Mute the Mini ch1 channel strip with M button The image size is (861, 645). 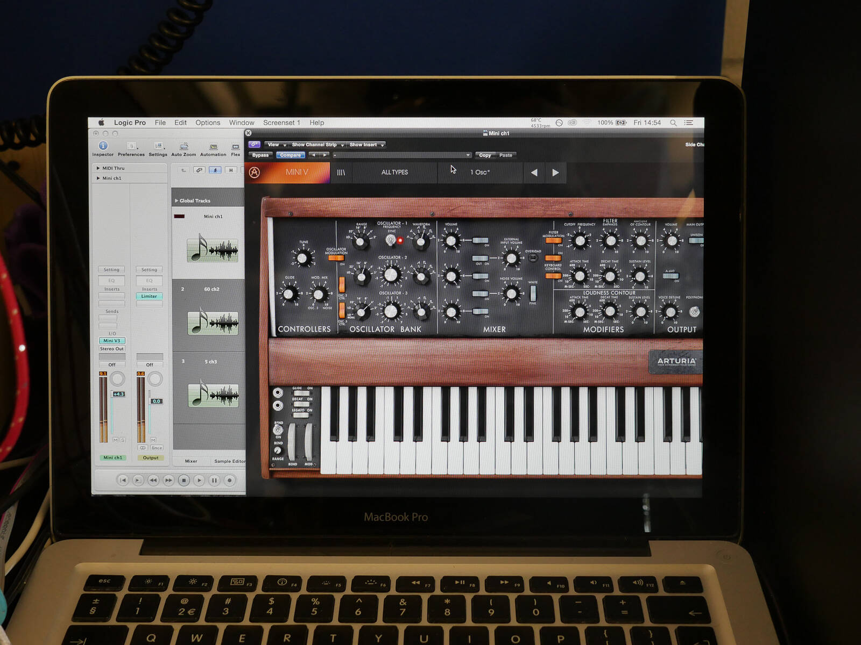(115, 440)
